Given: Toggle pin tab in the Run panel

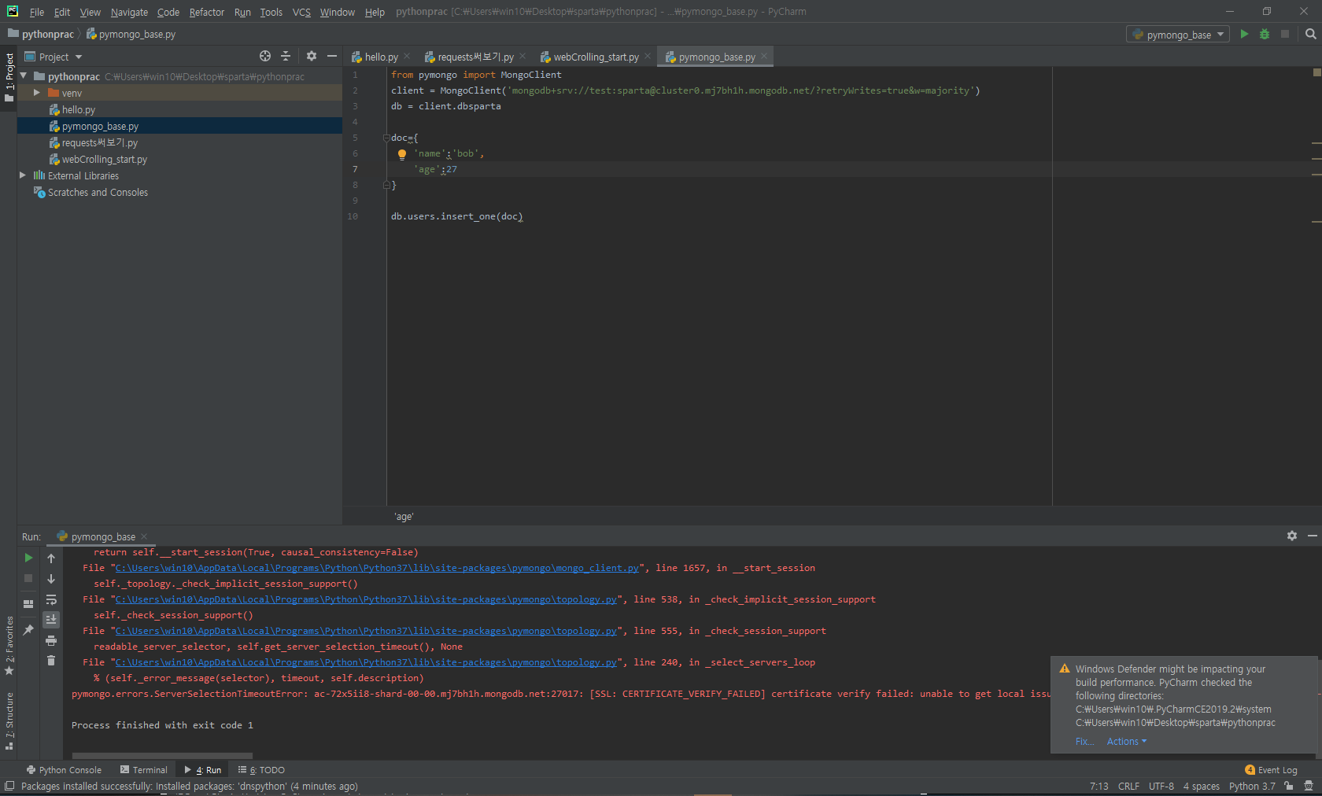Looking at the screenshot, I should click(28, 630).
